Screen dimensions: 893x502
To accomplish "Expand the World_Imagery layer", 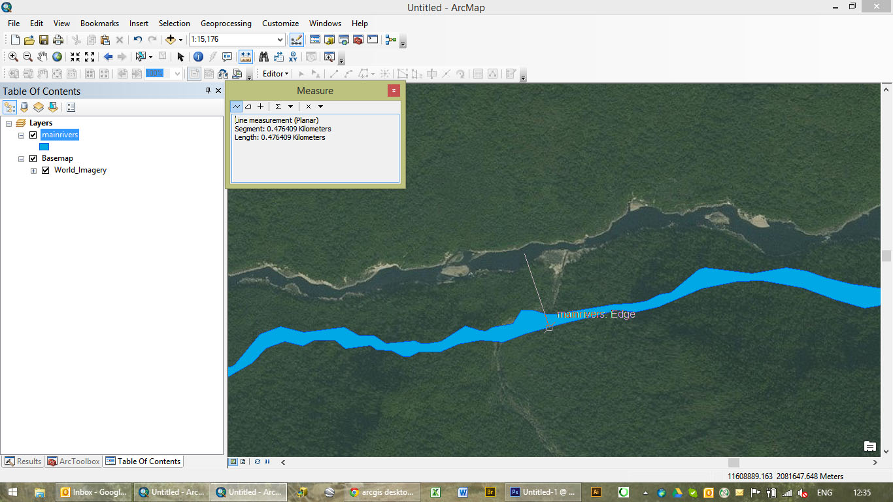I will 33,171.
